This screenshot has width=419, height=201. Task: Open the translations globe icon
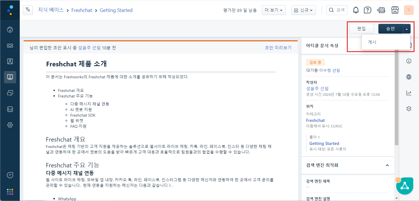(x=409, y=77)
